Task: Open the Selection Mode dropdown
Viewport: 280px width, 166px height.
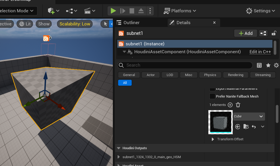Action: coord(18,11)
